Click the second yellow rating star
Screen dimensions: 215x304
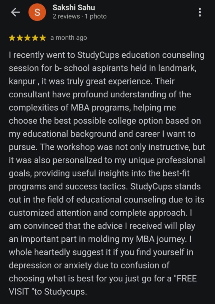pyautogui.click(x=20, y=38)
